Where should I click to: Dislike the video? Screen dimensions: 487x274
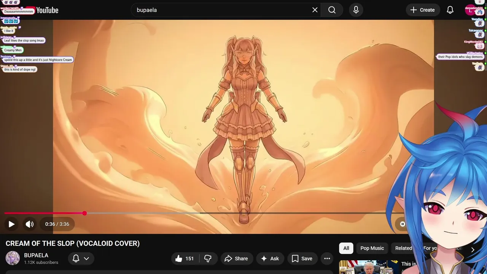[x=208, y=258]
